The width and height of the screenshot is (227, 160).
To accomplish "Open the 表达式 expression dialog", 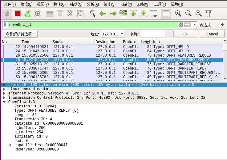I will tap(207, 25).
